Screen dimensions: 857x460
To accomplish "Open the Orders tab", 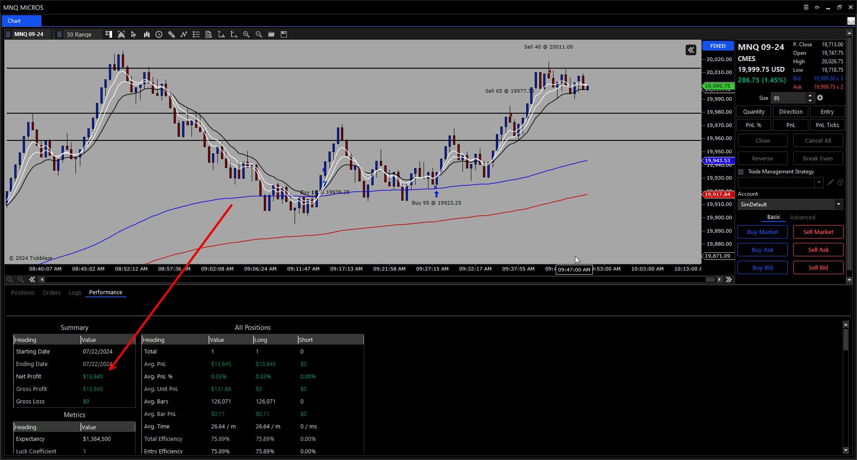I will coord(51,292).
